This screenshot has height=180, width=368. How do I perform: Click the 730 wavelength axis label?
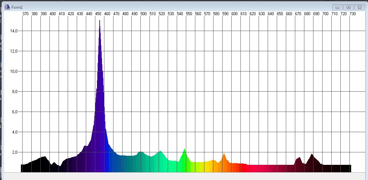[x=353, y=14]
